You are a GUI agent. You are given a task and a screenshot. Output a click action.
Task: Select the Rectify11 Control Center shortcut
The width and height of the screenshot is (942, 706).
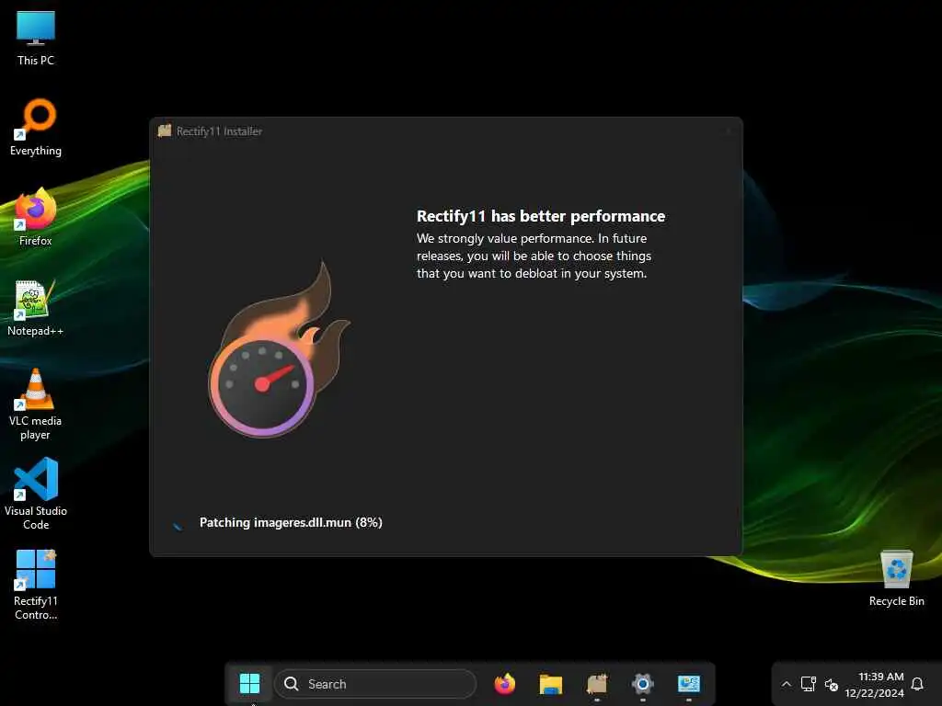36,585
